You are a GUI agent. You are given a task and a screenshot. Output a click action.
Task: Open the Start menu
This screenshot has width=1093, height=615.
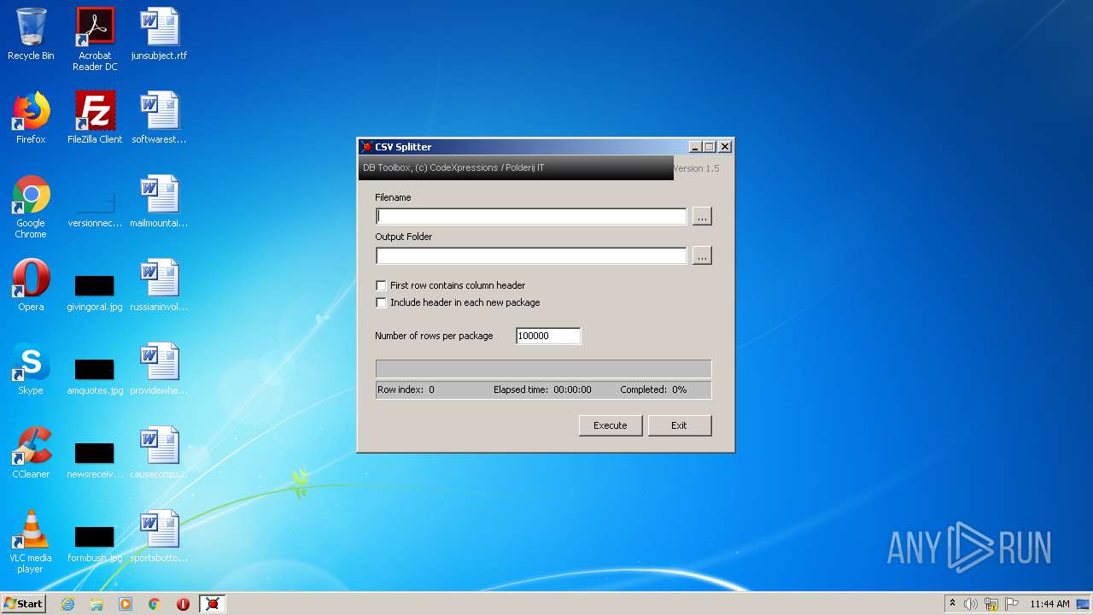23,604
